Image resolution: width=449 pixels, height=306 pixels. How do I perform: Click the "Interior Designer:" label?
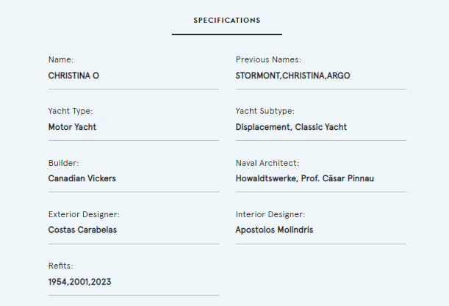(270, 214)
